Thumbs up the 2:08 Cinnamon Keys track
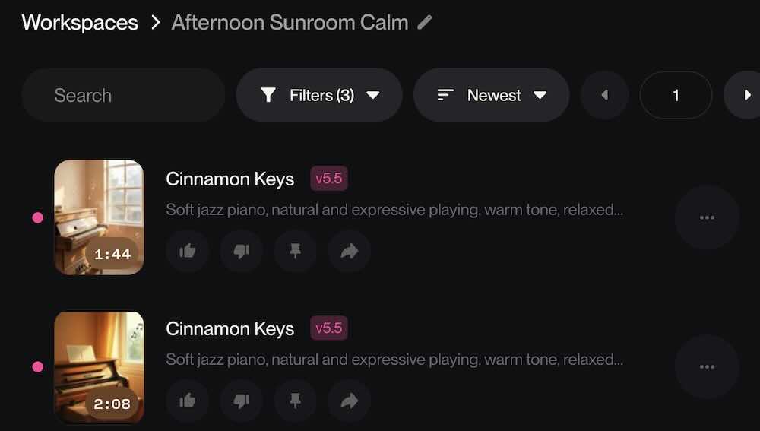The image size is (760, 431). [188, 401]
